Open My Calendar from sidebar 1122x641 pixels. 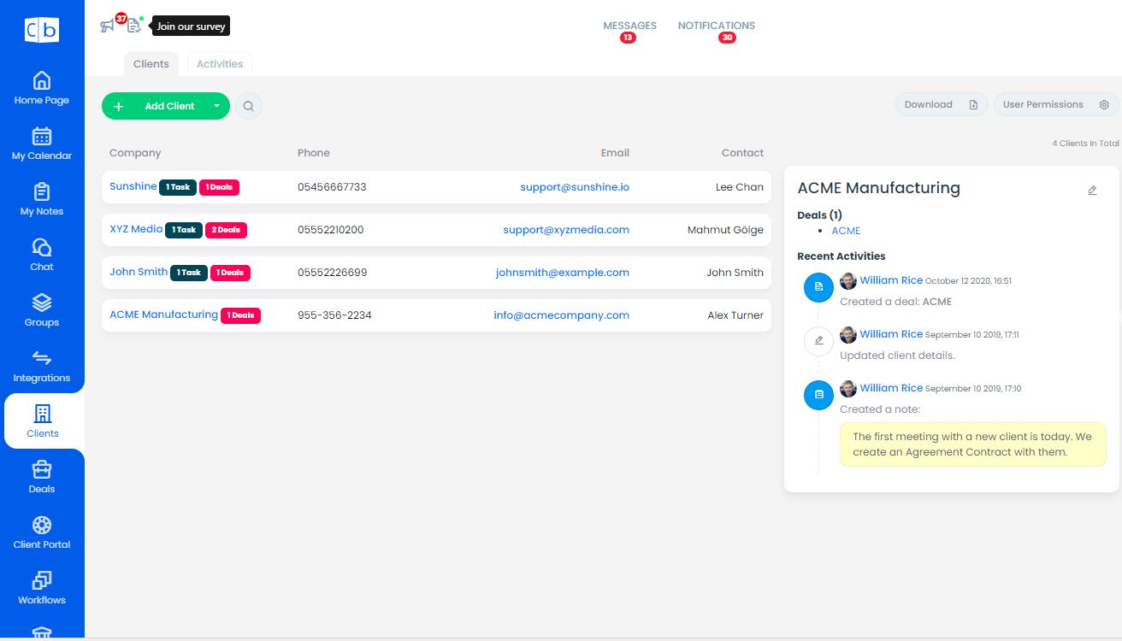click(x=41, y=137)
